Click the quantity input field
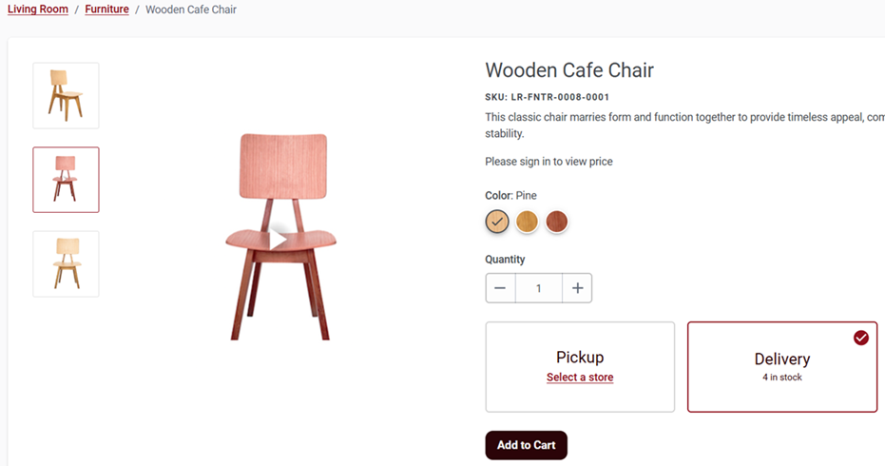The image size is (885, 466). (538, 288)
